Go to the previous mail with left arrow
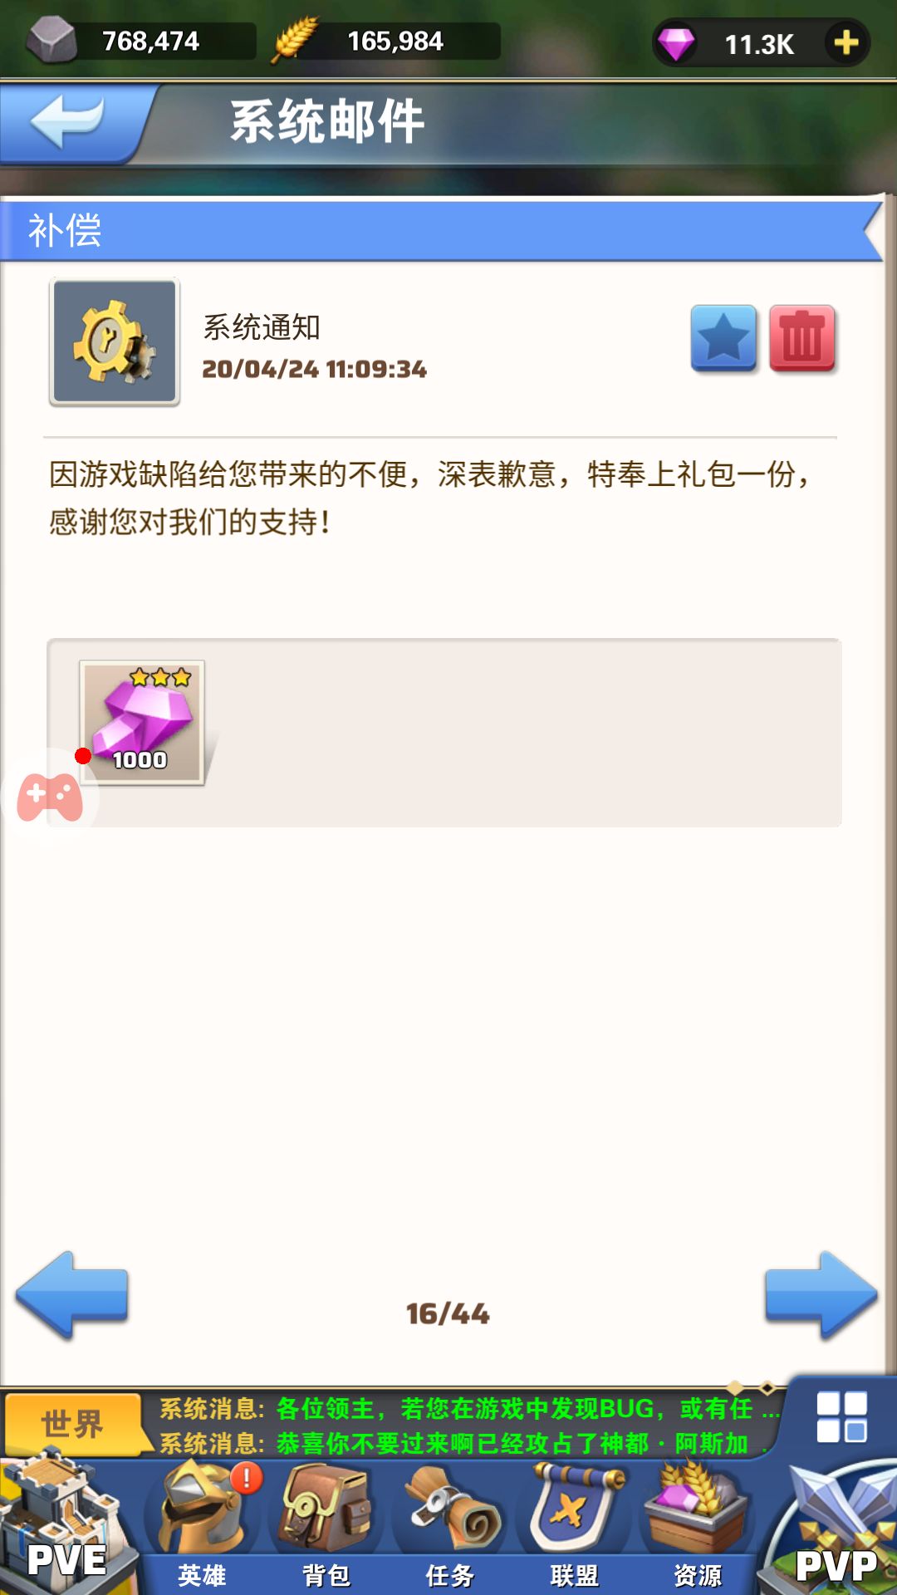 point(72,1295)
